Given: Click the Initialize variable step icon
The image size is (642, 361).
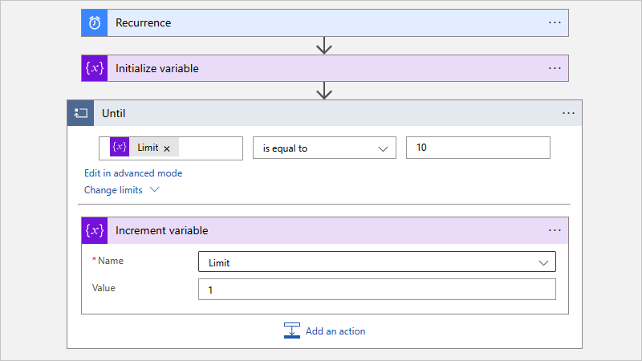Looking at the screenshot, I should tap(95, 68).
